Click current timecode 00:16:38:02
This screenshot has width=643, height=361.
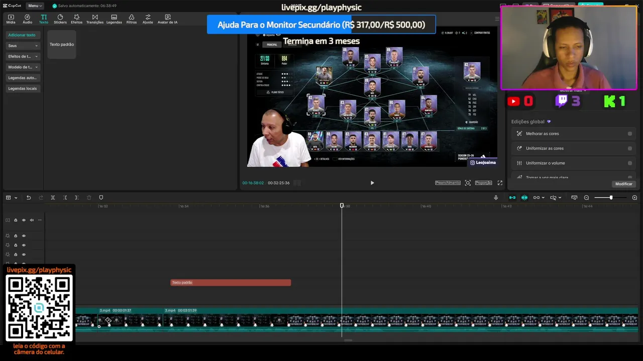tap(253, 183)
